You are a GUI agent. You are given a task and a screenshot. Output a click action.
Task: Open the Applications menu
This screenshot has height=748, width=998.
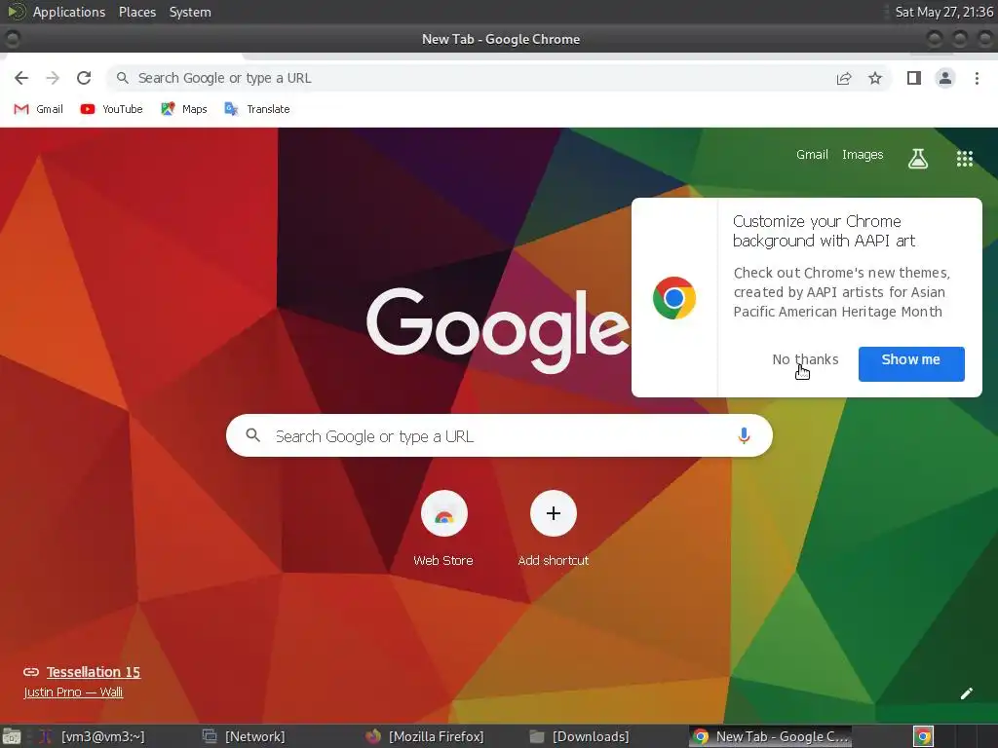point(69,12)
